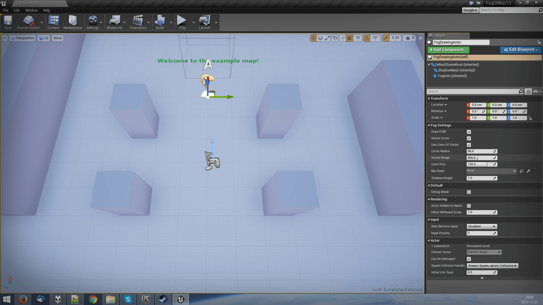Enable the Vision Circle checkbox
Image resolution: width=543 pixels, height=305 pixels.
click(469, 138)
